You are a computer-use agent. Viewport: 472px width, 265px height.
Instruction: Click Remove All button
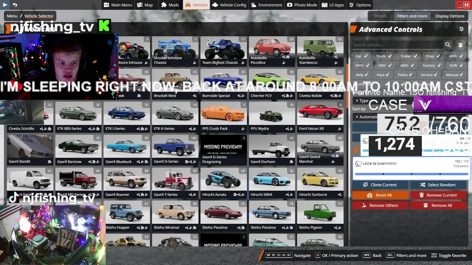(x=438, y=205)
